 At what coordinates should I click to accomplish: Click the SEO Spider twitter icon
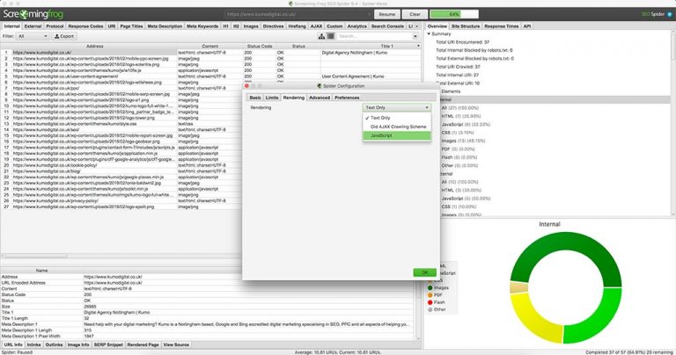(670, 14)
